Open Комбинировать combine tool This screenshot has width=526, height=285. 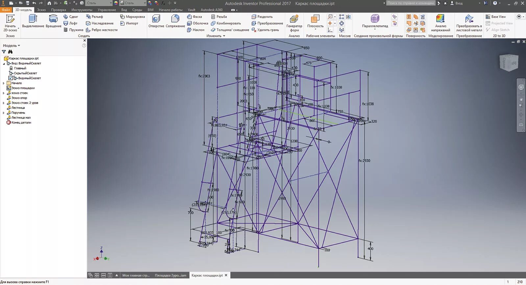(226, 23)
